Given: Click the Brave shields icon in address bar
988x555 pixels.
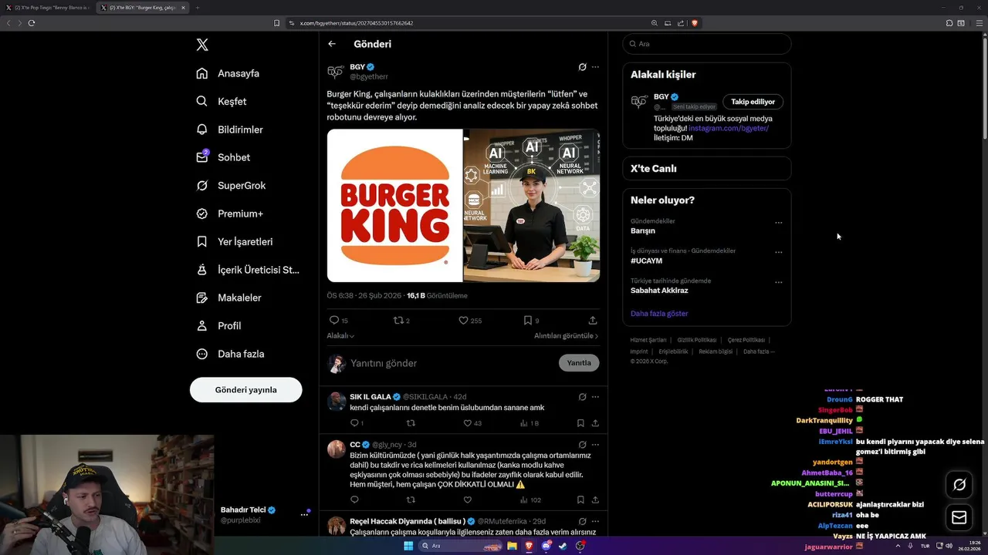Looking at the screenshot, I should coord(695,23).
